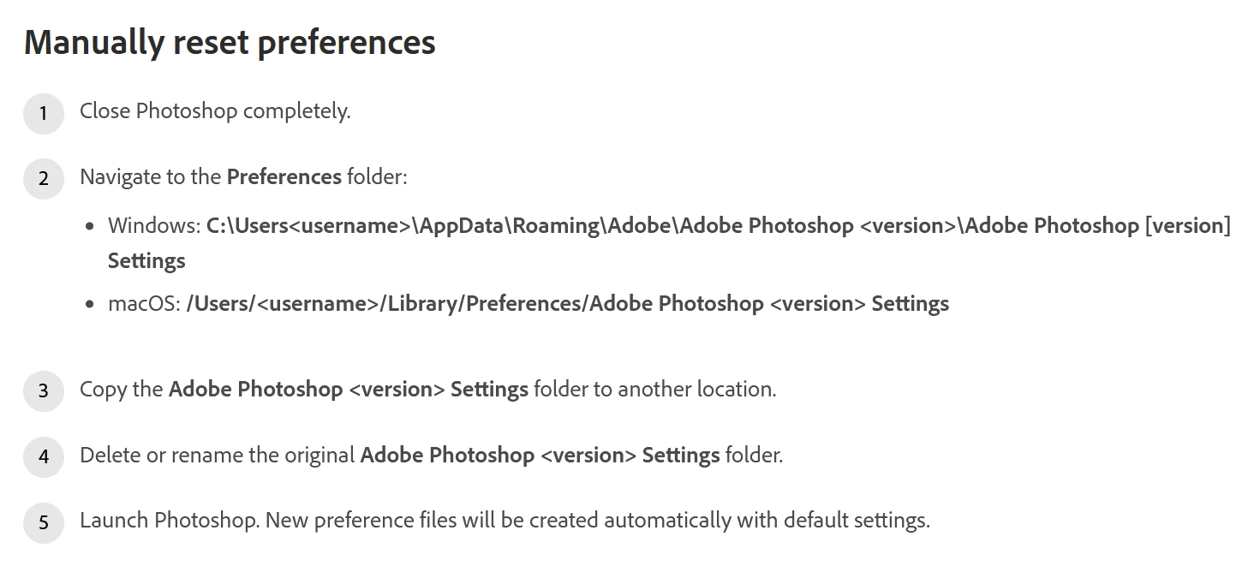
Task: Click the macOS Library Preferences path text
Action: pos(568,303)
